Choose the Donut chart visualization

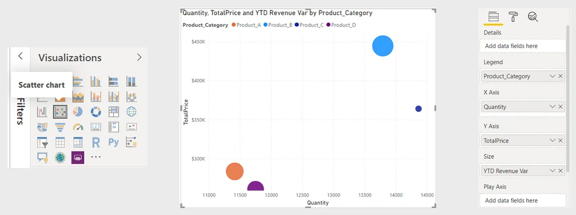click(95, 111)
